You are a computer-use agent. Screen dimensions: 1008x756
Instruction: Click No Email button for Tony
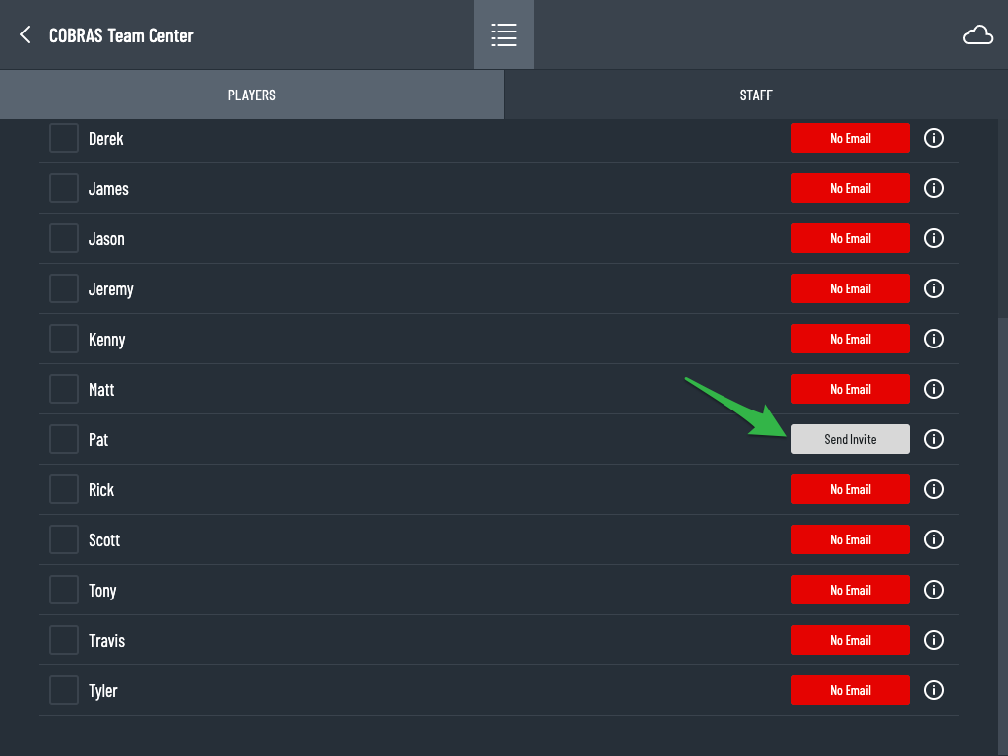850,590
